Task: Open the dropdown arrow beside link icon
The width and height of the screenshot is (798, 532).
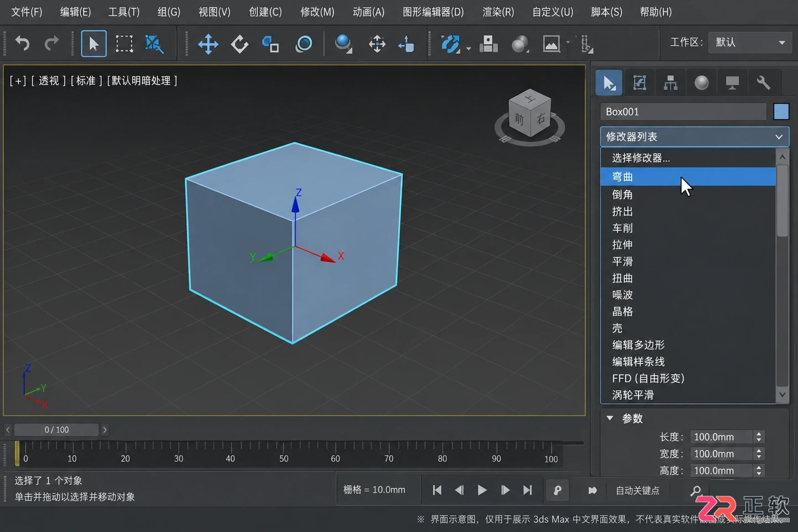Action: pyautogui.click(x=469, y=49)
